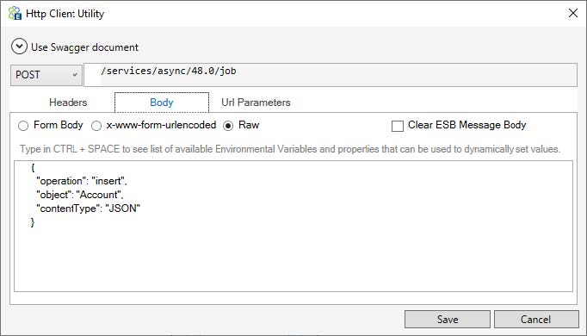Open the POST method dropdown

point(46,75)
